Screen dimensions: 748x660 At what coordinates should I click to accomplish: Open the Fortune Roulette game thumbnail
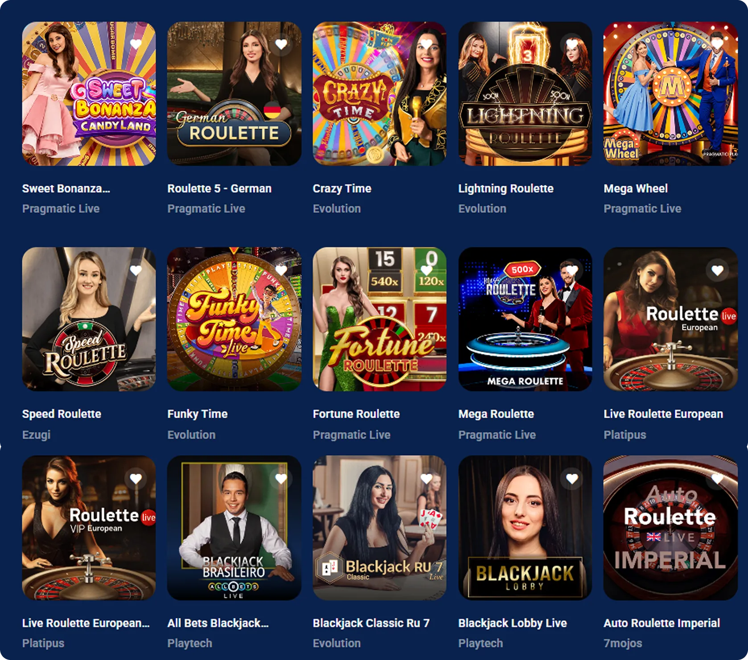pos(379,319)
